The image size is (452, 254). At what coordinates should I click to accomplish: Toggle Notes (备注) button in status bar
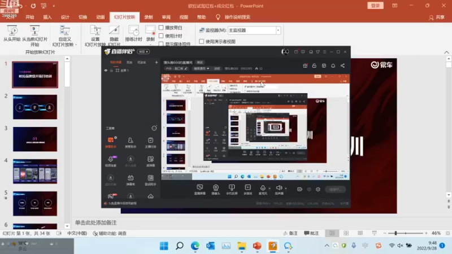point(290,233)
